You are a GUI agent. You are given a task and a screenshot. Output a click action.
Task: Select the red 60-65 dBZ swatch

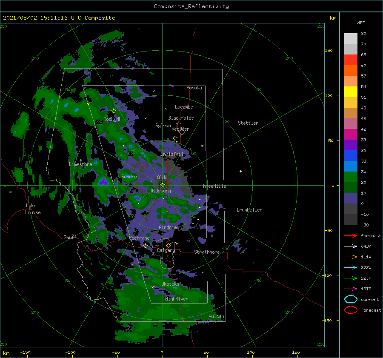(351, 60)
